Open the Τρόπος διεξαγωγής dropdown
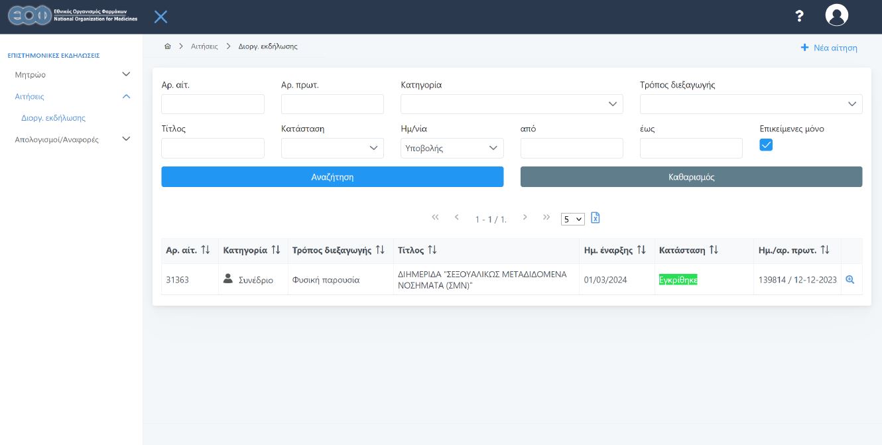 751,104
